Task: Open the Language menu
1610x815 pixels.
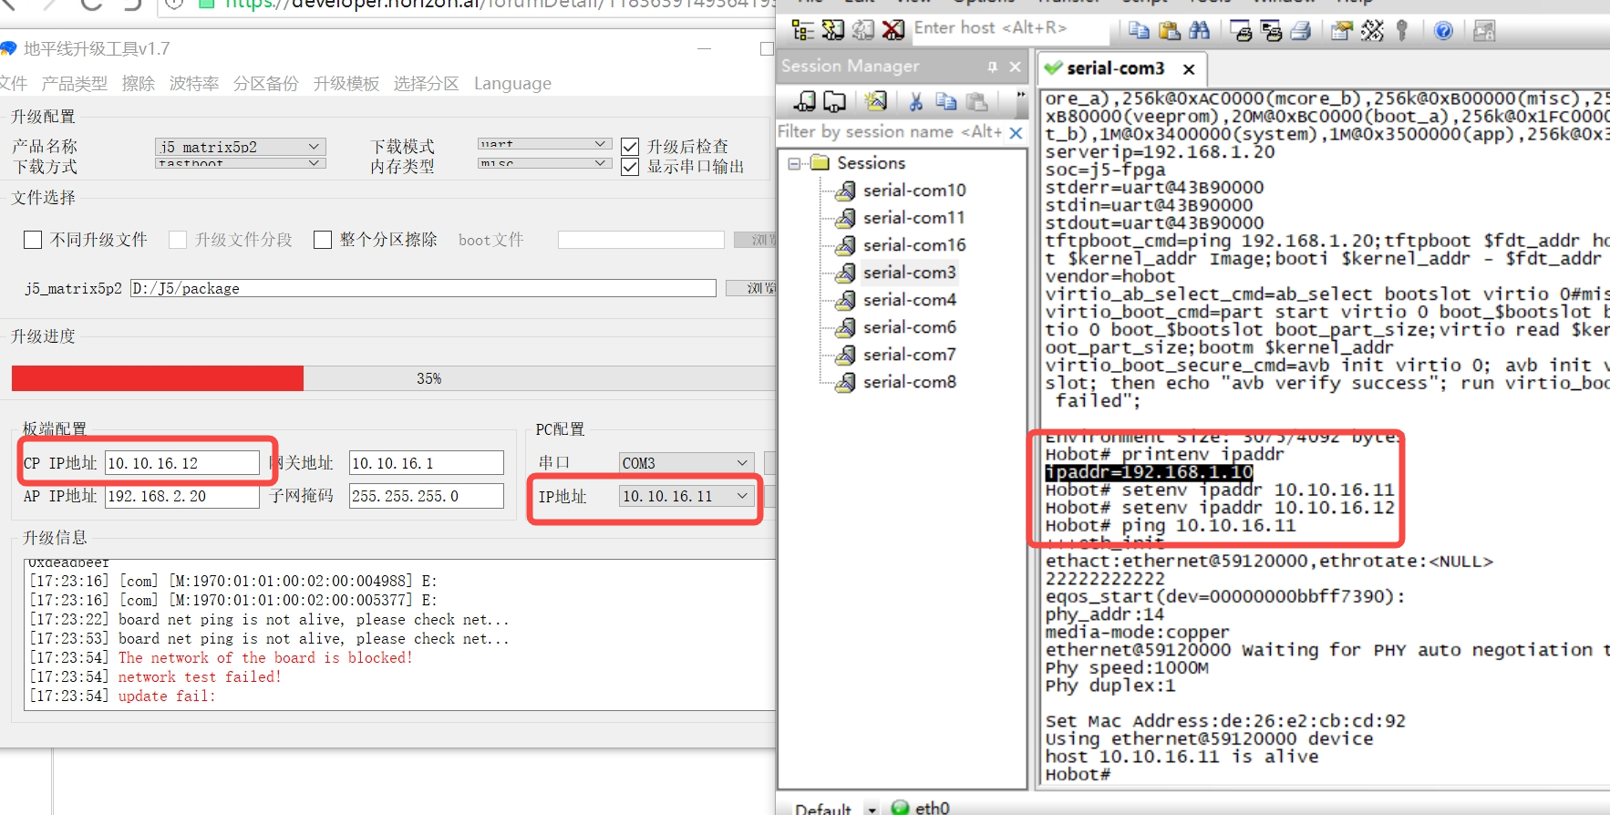Action: point(512,84)
